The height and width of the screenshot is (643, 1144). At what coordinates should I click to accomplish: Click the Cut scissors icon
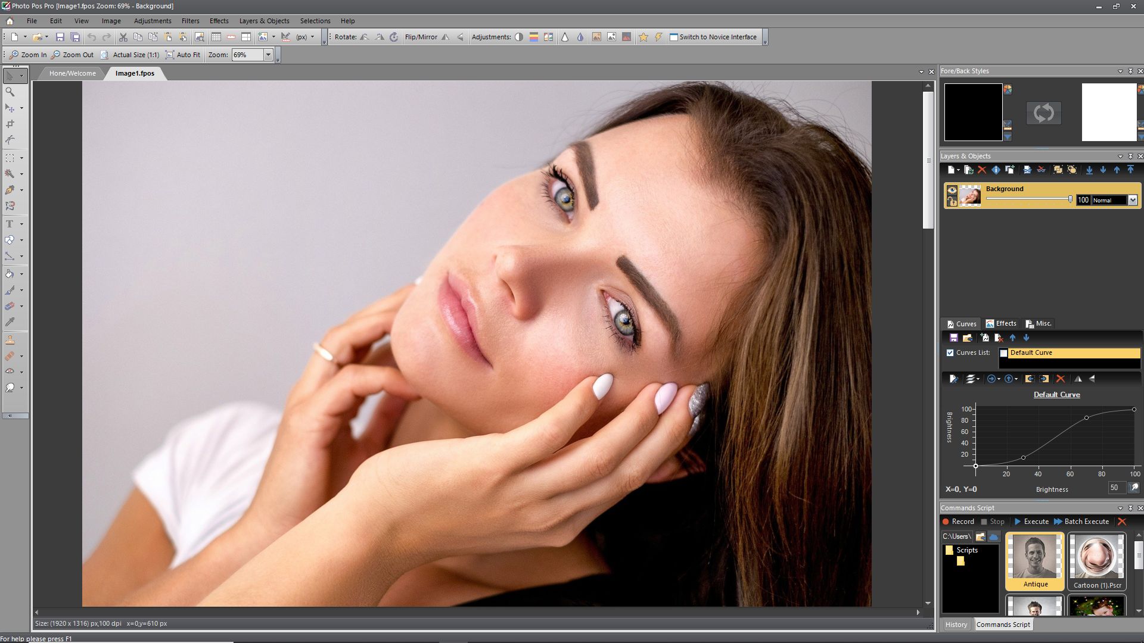(x=123, y=37)
